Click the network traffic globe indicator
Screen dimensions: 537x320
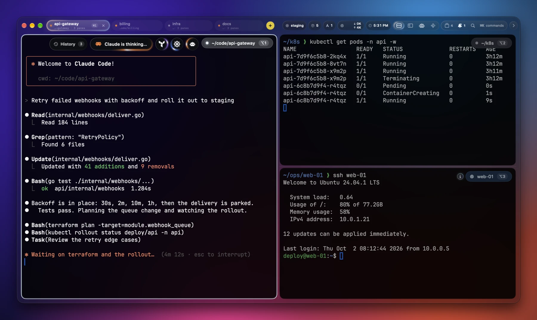351,26
